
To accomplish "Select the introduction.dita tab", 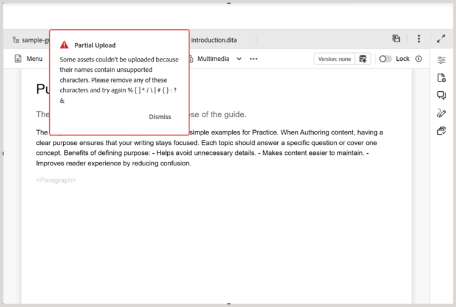I will coord(214,40).
